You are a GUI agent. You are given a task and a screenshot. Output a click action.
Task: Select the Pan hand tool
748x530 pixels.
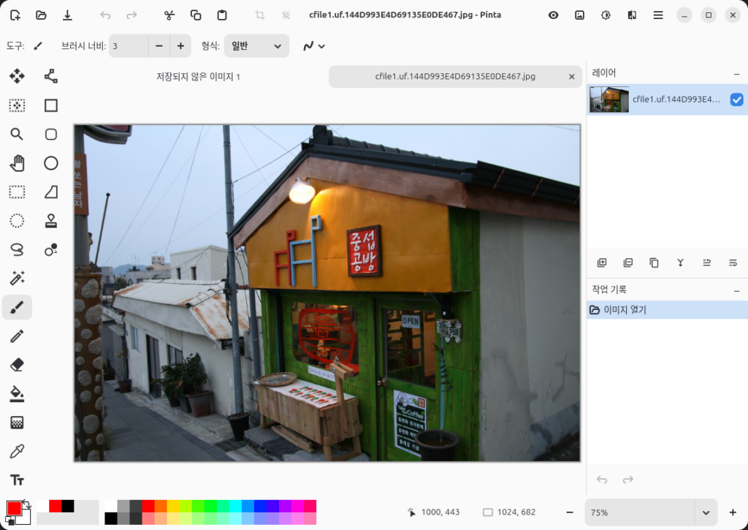[x=17, y=163]
